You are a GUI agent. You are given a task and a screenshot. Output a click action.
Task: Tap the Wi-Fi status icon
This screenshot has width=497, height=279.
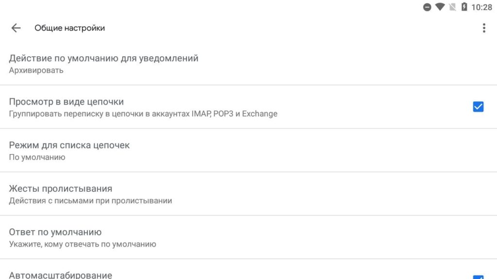[440, 7]
